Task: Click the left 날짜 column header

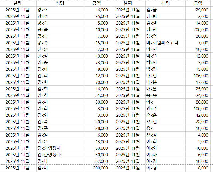Action: pos(18,3)
